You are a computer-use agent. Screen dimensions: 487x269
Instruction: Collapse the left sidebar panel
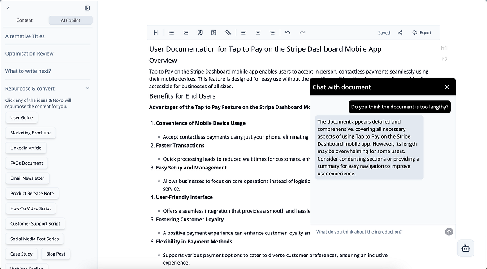pyautogui.click(x=87, y=8)
